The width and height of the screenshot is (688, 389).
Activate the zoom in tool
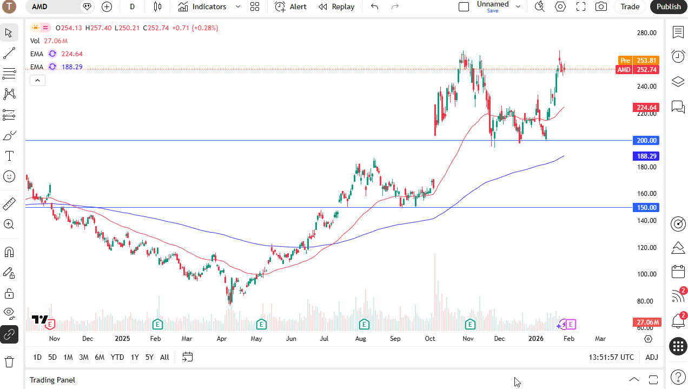coord(9,224)
